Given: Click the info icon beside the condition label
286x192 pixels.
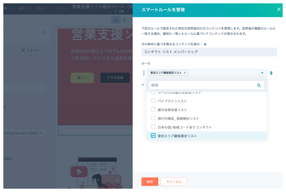Looking at the screenshot, I should pos(205,44).
